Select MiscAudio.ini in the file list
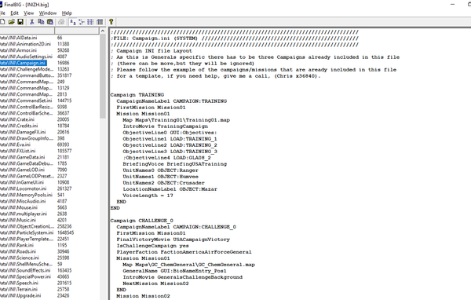 click(23, 201)
